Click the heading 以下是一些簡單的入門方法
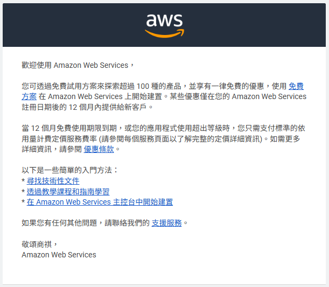 pyautogui.click(x=70, y=170)
